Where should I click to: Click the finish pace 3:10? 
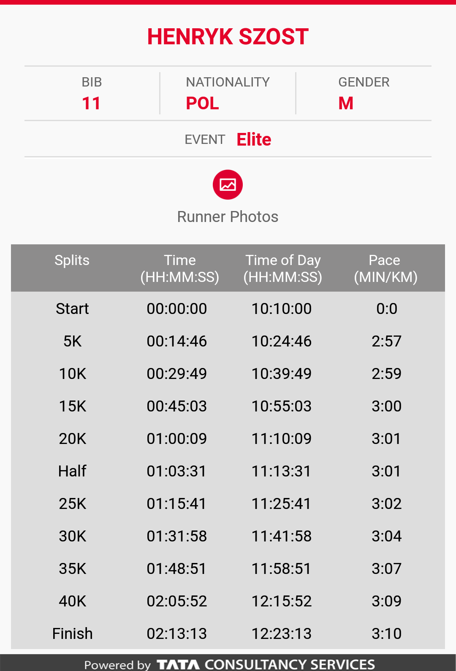pyautogui.click(x=386, y=633)
